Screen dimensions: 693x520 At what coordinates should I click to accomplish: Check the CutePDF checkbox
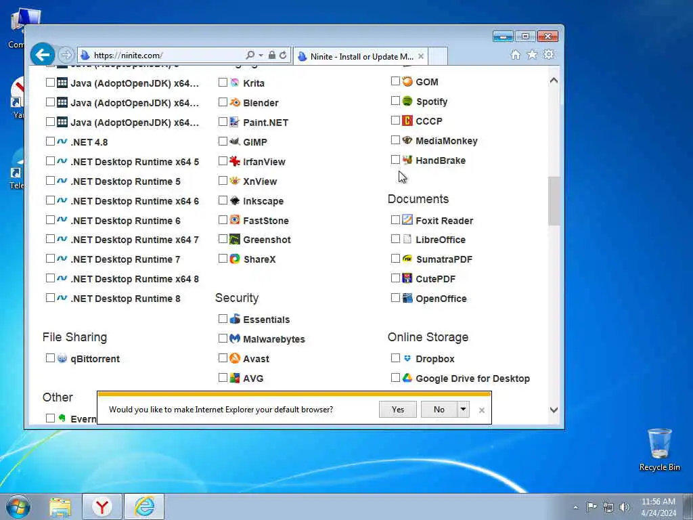click(x=395, y=278)
